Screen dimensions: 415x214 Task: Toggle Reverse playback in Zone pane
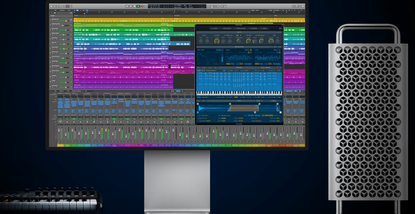[257, 115]
